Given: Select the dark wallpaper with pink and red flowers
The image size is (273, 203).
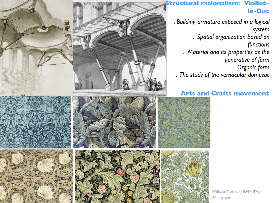Looking at the screenshot, I should click(x=117, y=177).
